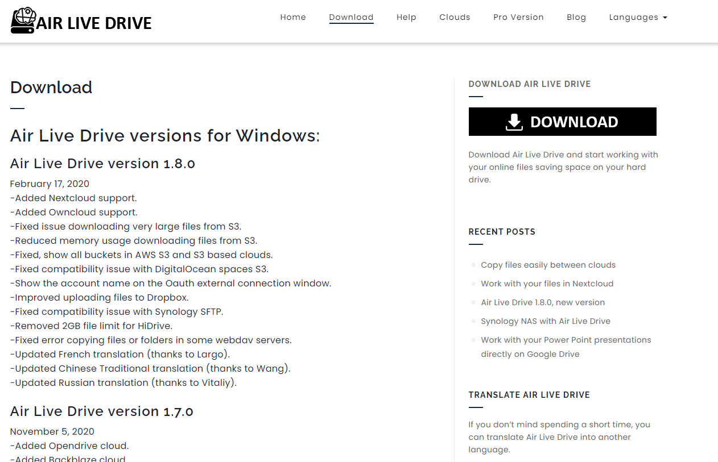Open Power Point presentations on Google Drive post
The image size is (718, 462).
tap(566, 347)
